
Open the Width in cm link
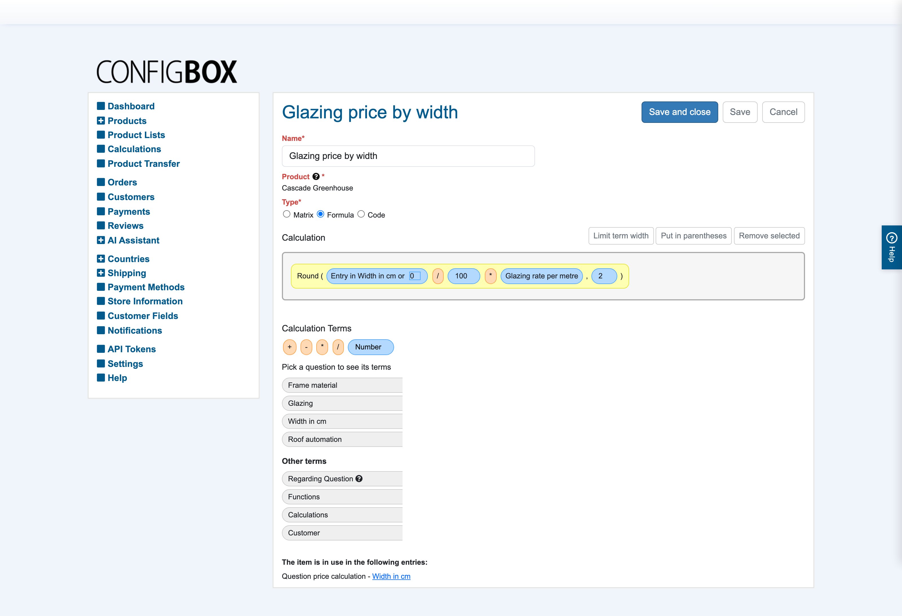pos(391,577)
